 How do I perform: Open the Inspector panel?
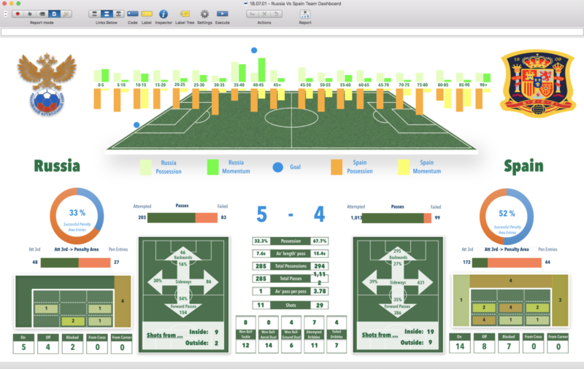pyautogui.click(x=164, y=14)
